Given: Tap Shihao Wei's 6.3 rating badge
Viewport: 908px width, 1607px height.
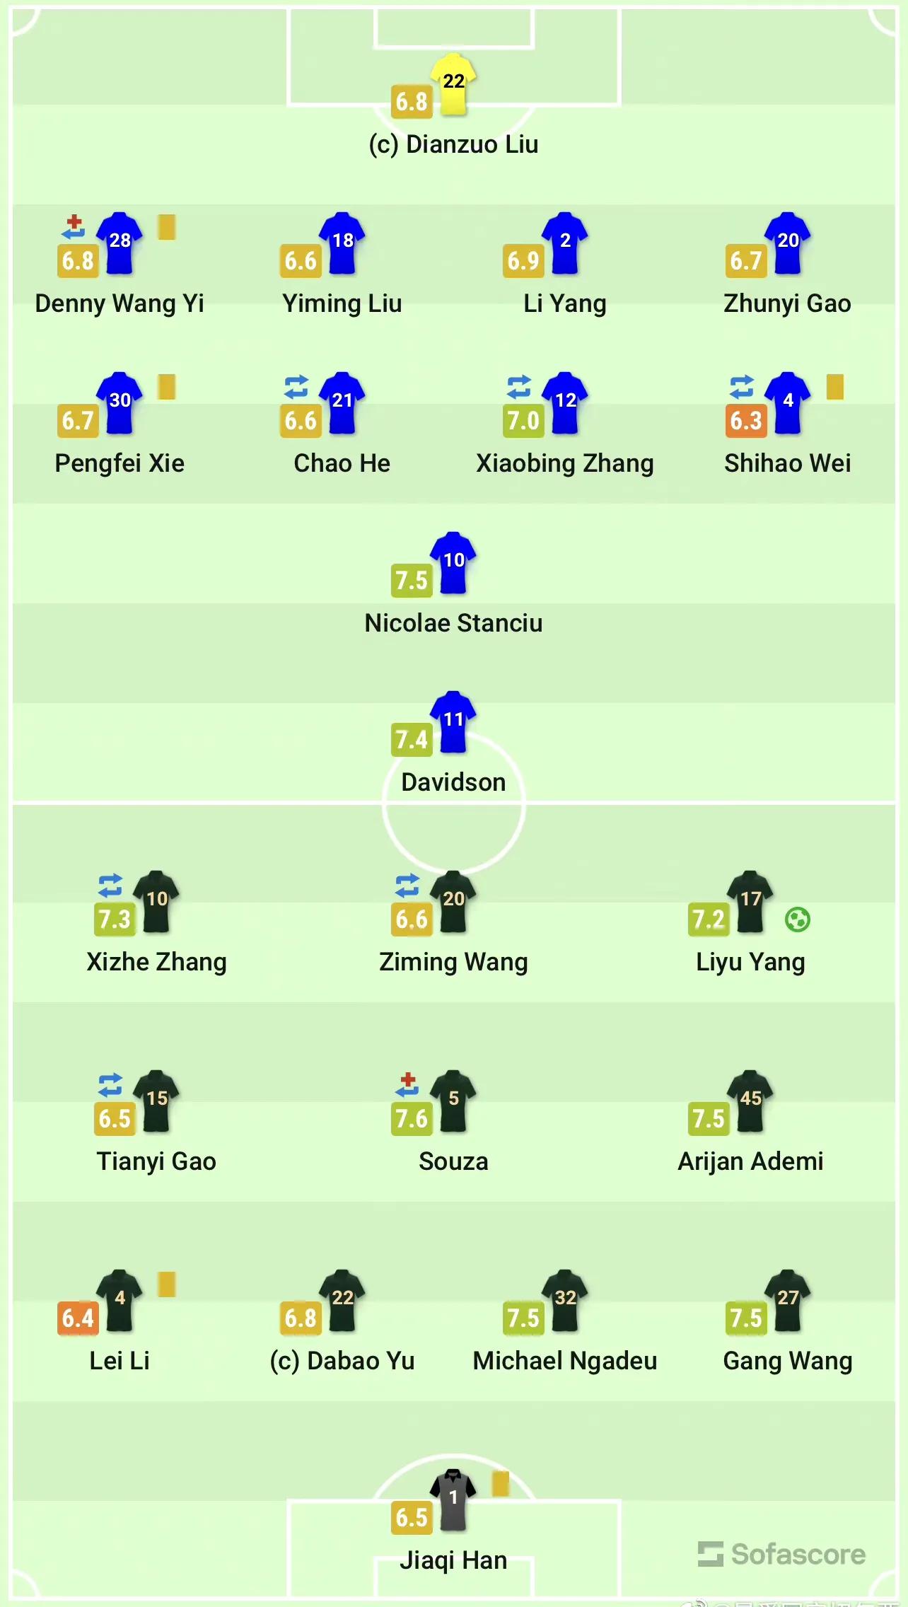Looking at the screenshot, I should coord(746,421).
